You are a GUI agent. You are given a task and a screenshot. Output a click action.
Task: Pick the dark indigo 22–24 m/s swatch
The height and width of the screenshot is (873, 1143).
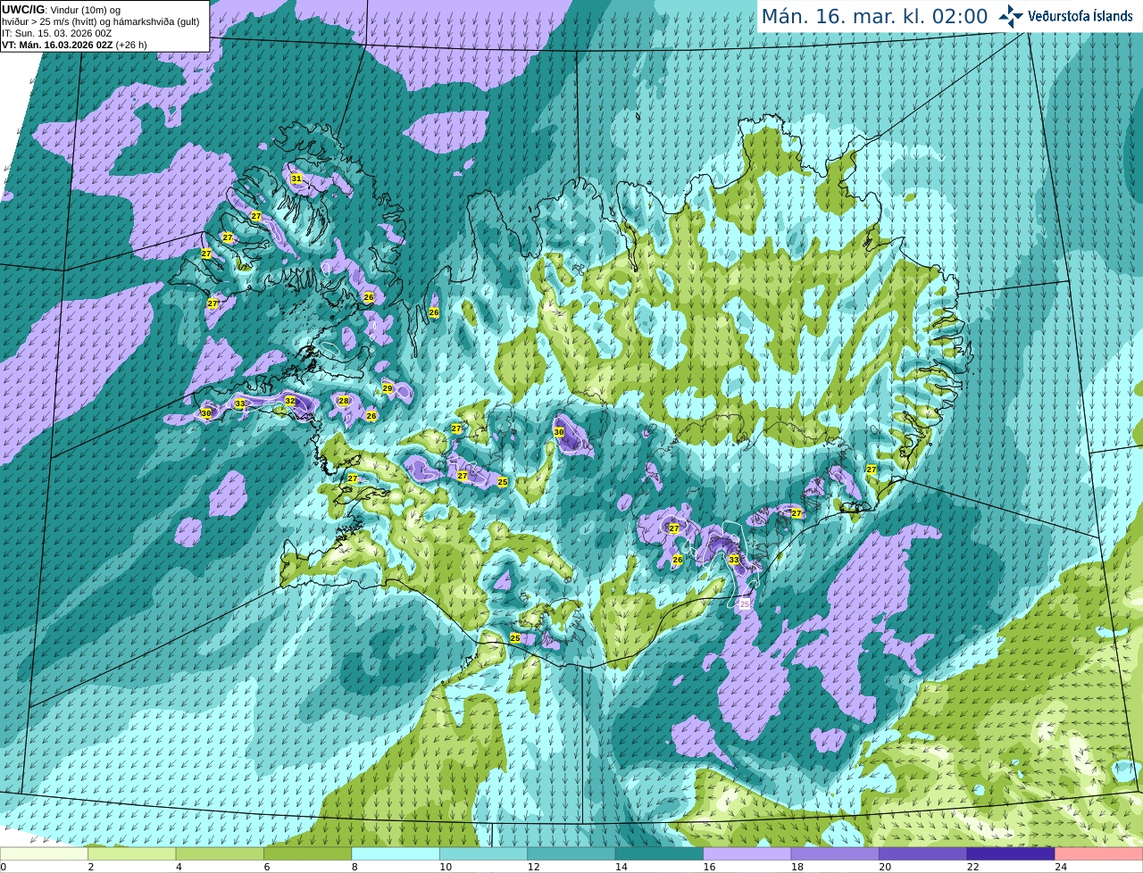pos(1012,853)
